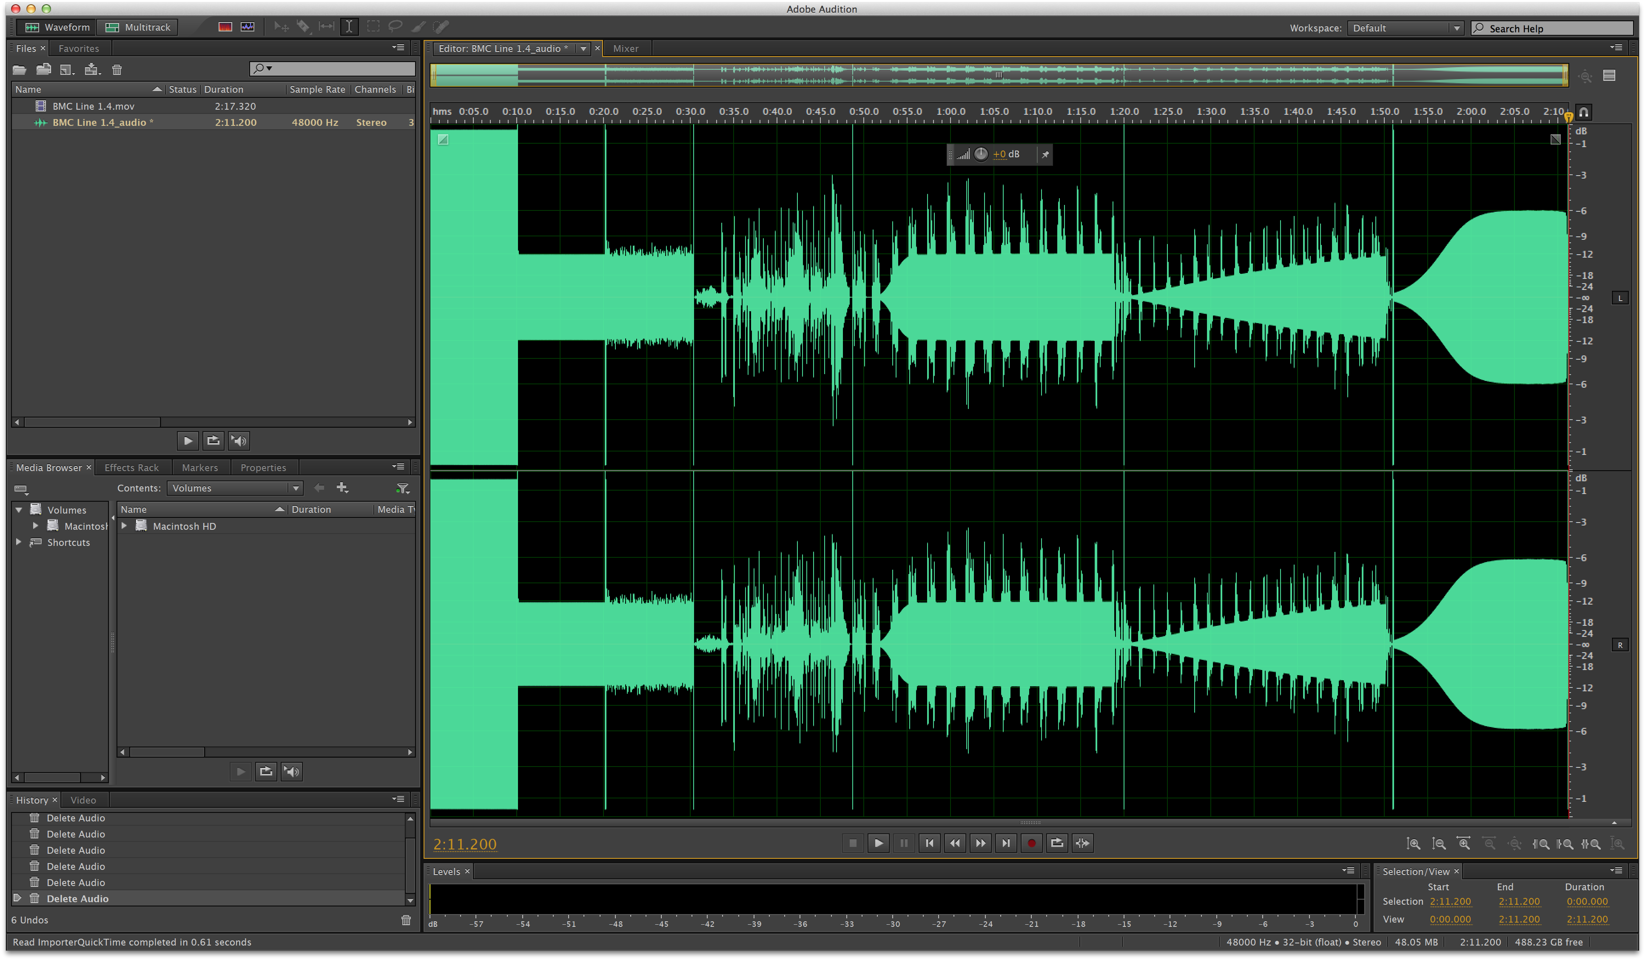Select the Lasso Selection tool

click(396, 27)
